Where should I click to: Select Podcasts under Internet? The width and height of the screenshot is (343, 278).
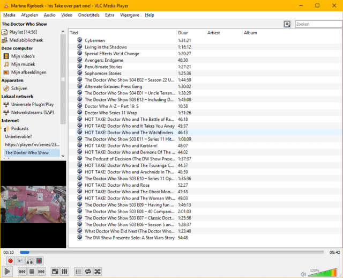tap(20, 129)
